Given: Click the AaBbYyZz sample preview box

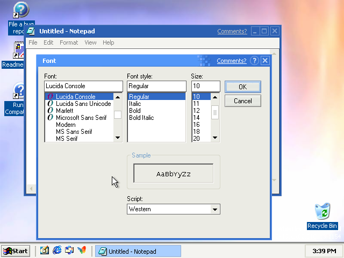Looking at the screenshot, I should tap(173, 173).
